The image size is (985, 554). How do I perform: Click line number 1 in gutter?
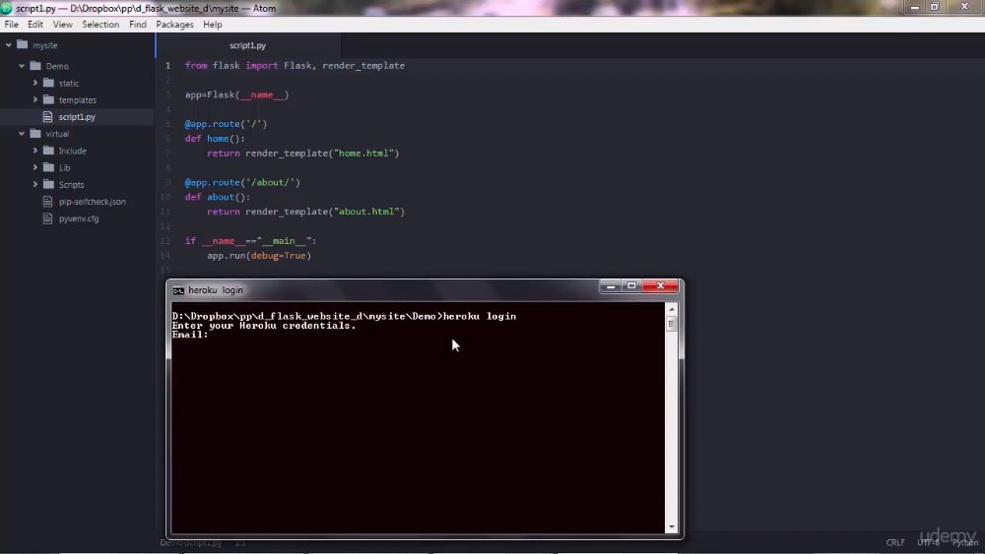pos(167,65)
